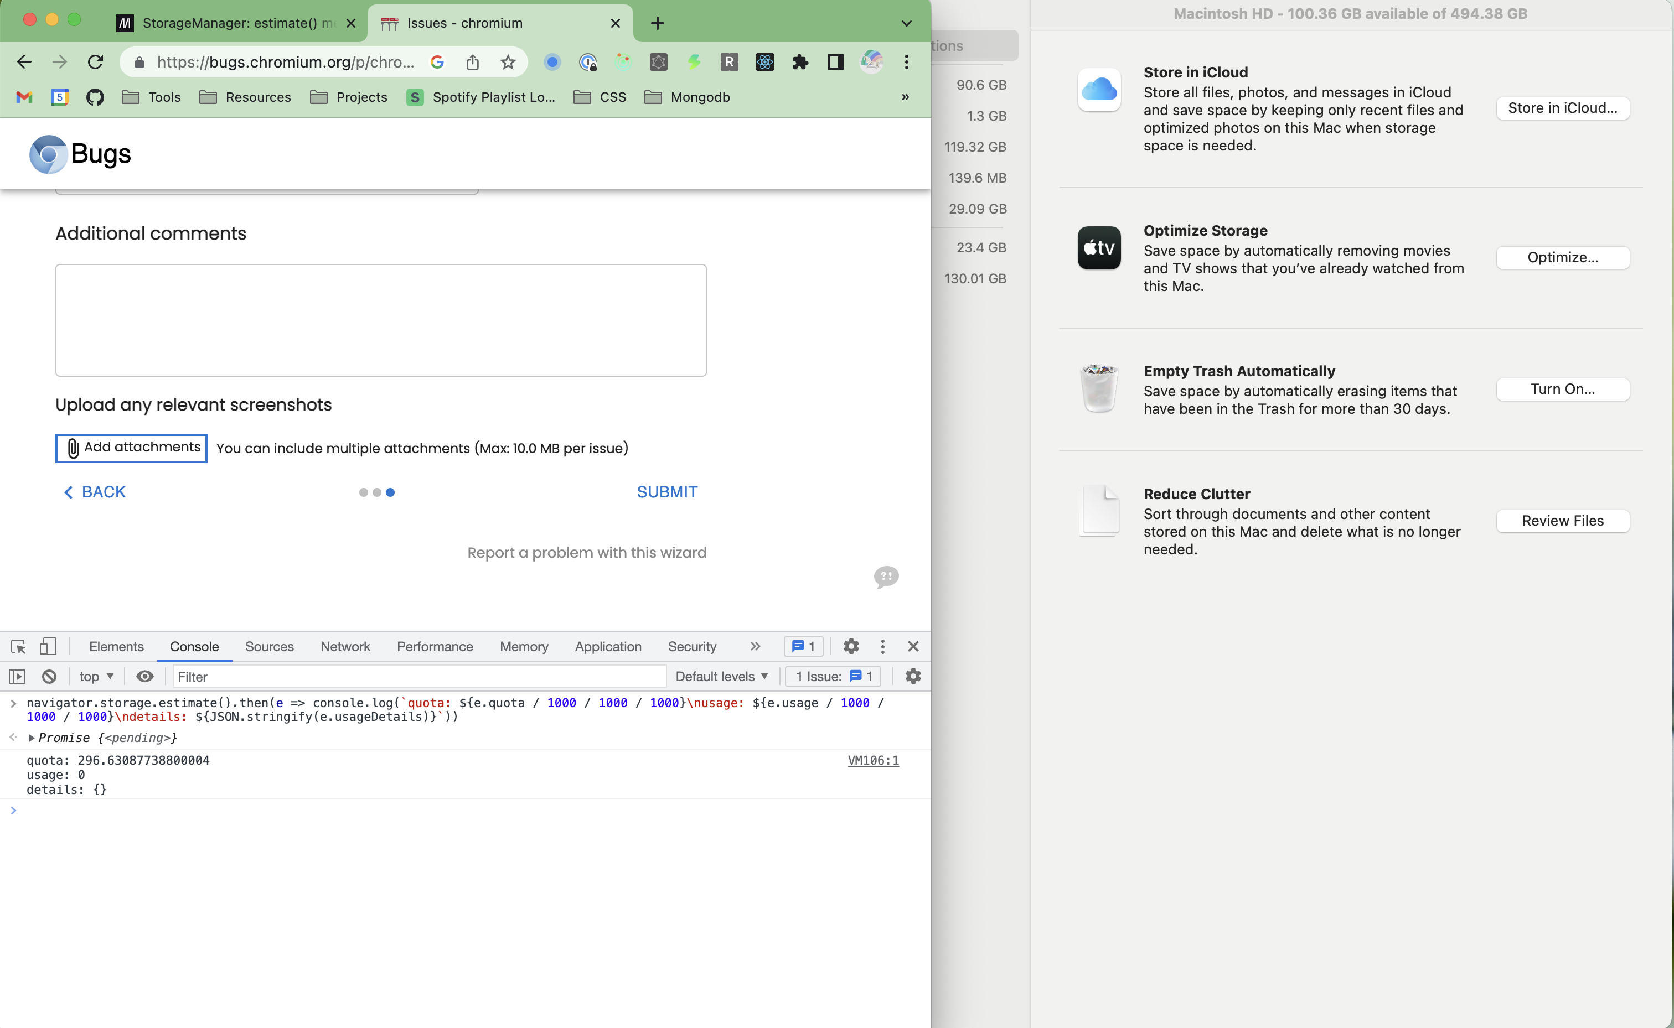
Task: Open the Default levels dropdown
Action: pyautogui.click(x=722, y=677)
